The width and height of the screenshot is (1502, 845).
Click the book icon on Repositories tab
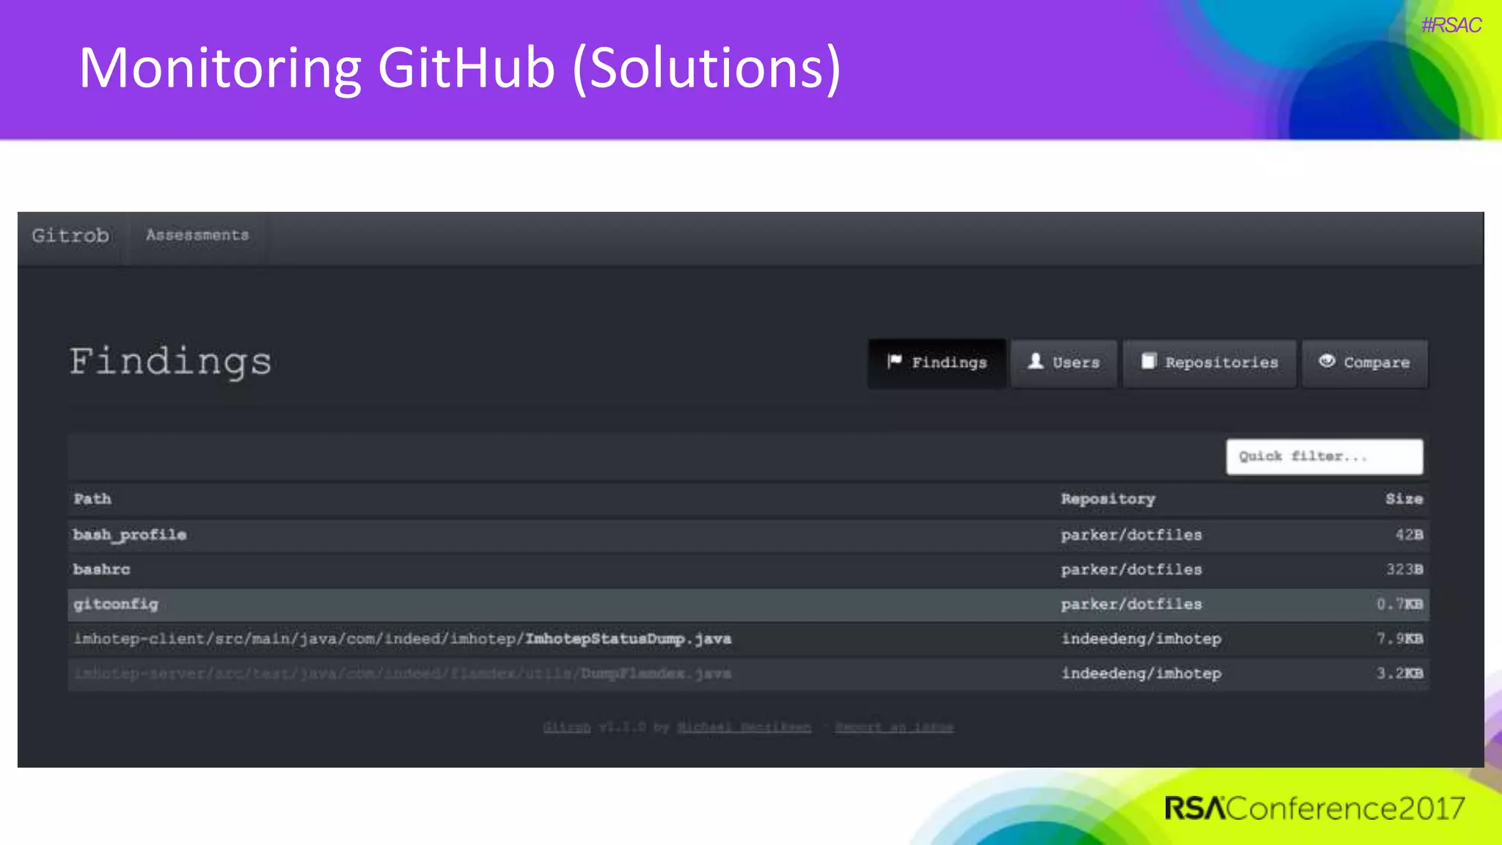tap(1149, 362)
